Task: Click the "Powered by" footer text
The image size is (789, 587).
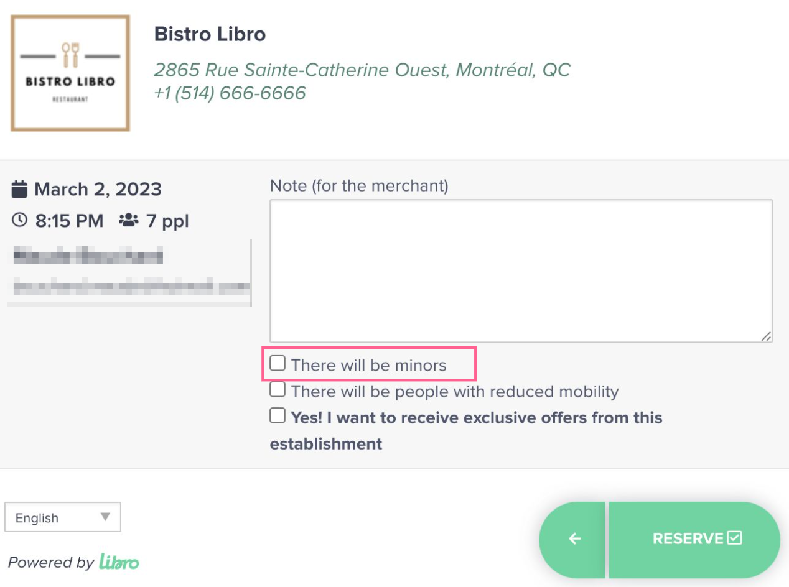Action: coord(51,562)
